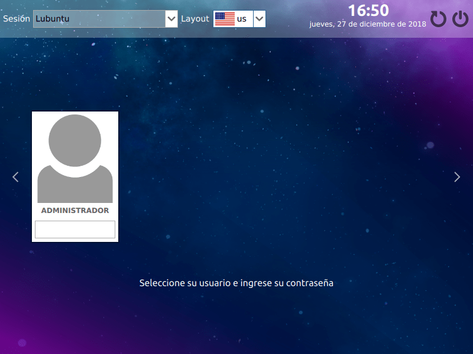Shut down using the power icon
Image resolution: width=473 pixels, height=354 pixels.
[460, 18]
